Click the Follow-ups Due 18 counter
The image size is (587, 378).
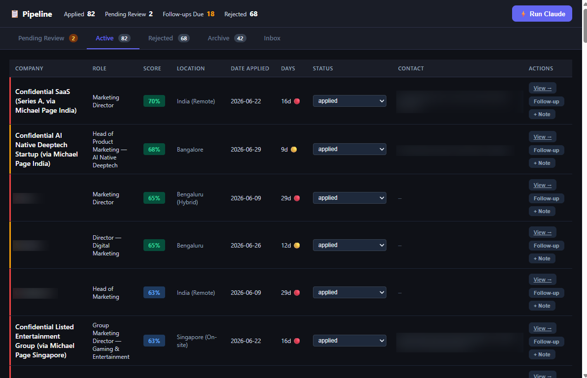188,14
